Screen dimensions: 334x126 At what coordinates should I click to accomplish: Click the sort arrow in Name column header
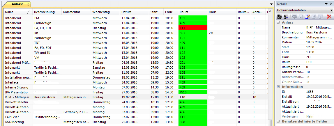point(28,12)
